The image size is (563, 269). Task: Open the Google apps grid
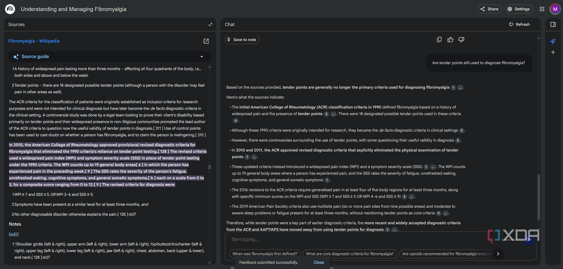pos(542,9)
